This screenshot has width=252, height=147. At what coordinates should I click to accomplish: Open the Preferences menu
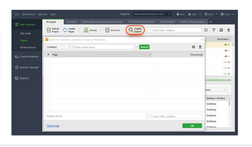click(x=29, y=14)
